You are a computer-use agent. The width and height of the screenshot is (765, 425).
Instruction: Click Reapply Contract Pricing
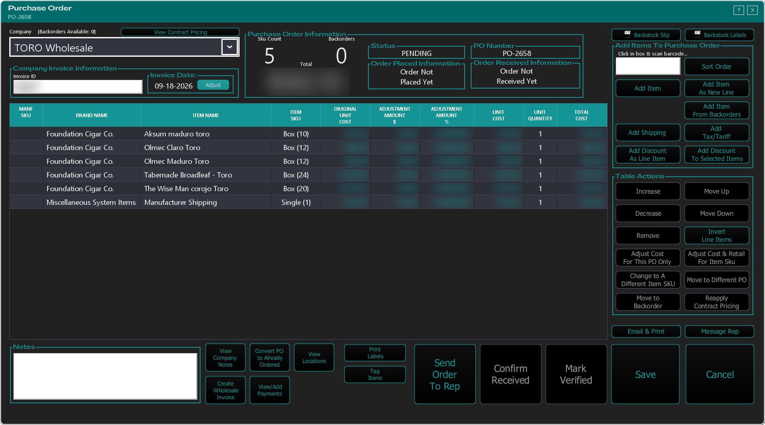click(717, 302)
